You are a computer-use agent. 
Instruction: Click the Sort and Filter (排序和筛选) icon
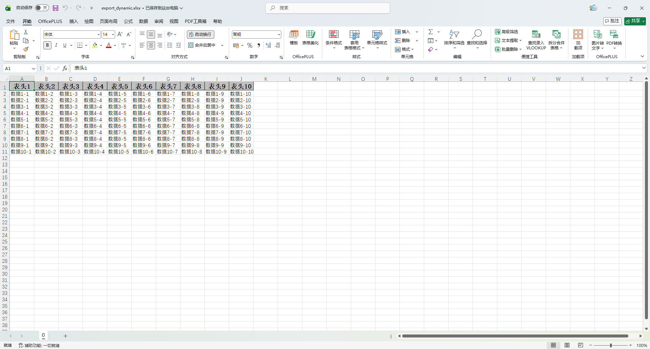[x=454, y=34]
